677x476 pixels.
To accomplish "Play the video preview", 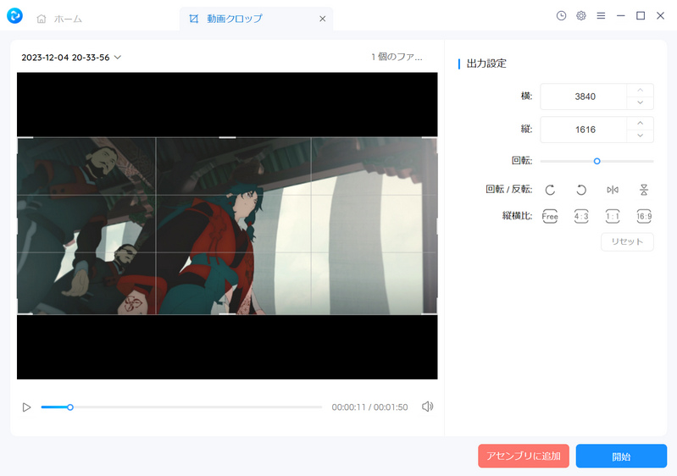I will pyautogui.click(x=26, y=407).
